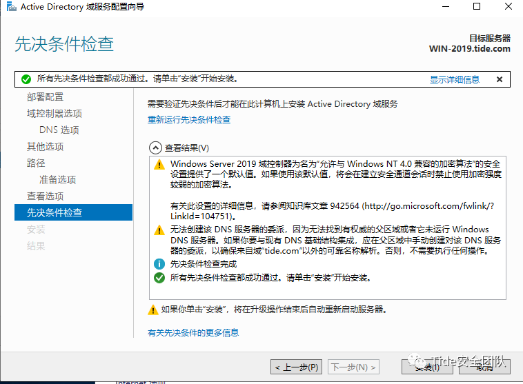Select the 查看选项 step
Screen dimensions: 523x384
(x=45, y=196)
